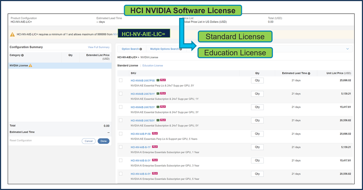Screen dimensions: 363x190
Task: Click the warning triangle in the alert banner
Action: click(x=12, y=35)
